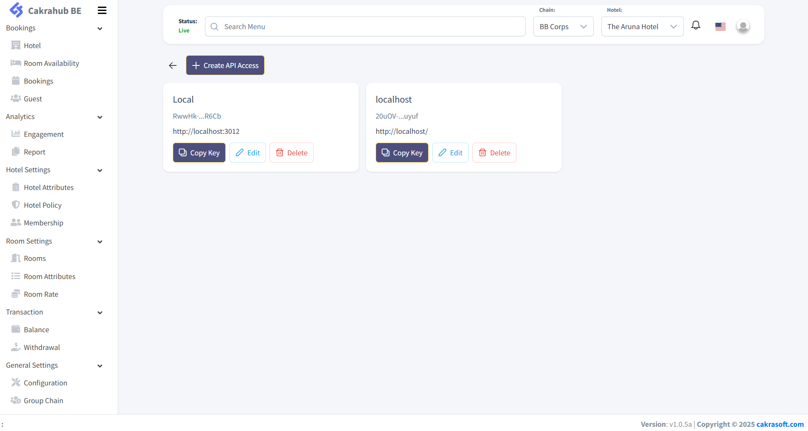Open the user profile avatar icon
808x431 pixels.
[742, 26]
